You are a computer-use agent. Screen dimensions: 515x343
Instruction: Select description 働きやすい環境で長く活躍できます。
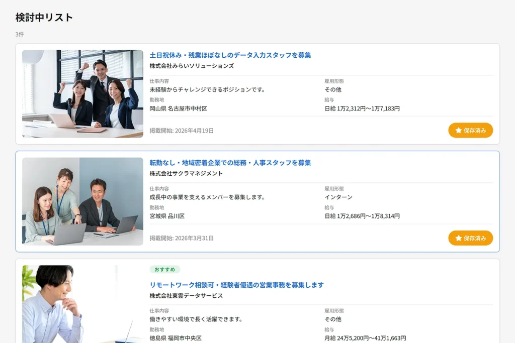(197, 319)
